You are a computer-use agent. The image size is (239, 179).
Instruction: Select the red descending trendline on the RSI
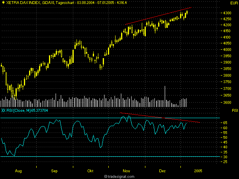click(160, 118)
